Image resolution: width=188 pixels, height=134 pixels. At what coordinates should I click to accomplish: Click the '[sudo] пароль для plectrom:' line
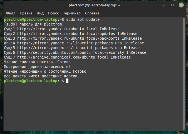point(34,24)
